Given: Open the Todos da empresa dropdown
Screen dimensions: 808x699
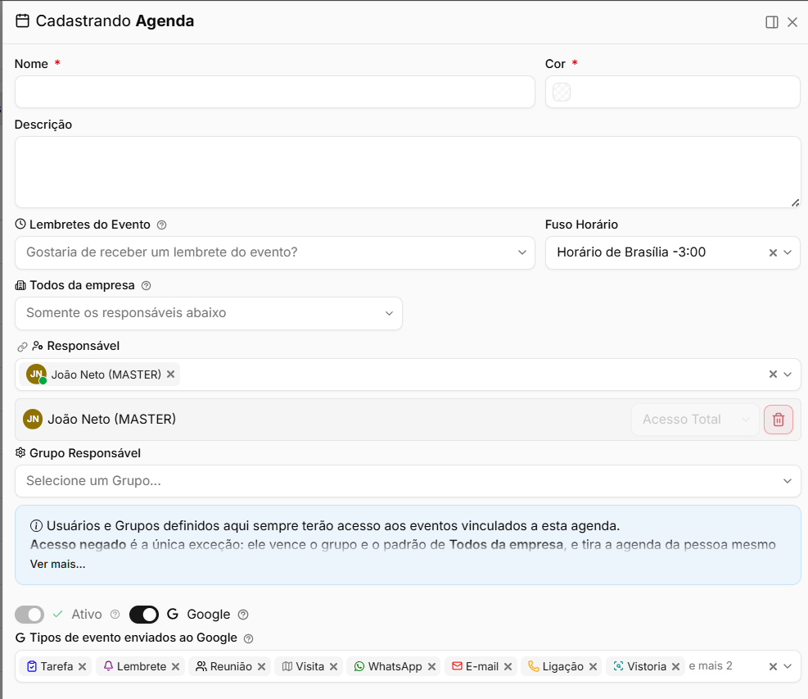Looking at the screenshot, I should [209, 313].
